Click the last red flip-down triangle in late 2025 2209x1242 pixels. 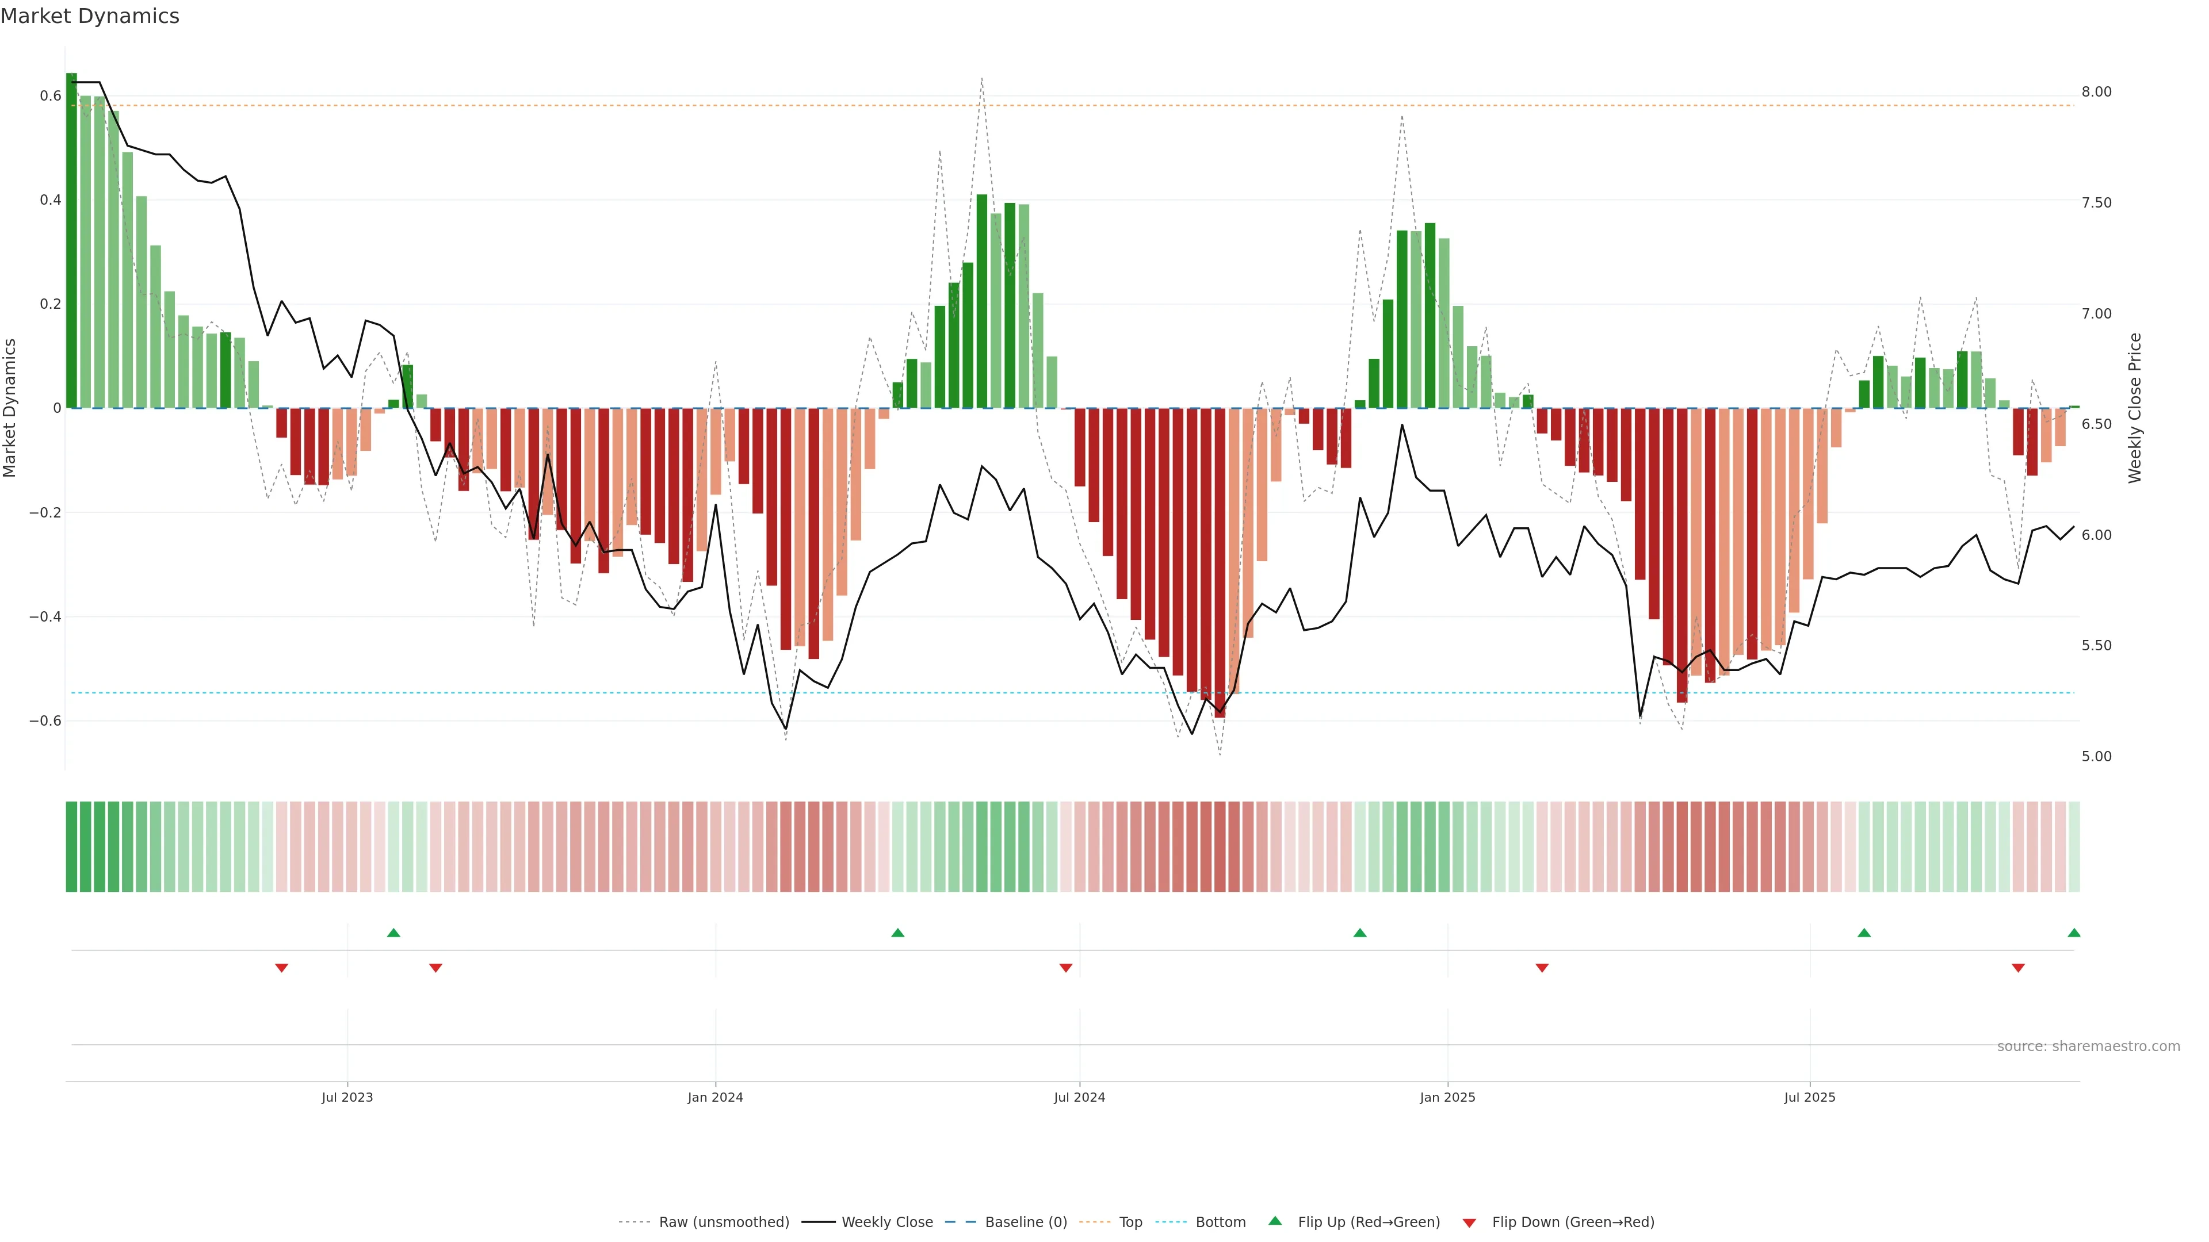click(x=2019, y=968)
